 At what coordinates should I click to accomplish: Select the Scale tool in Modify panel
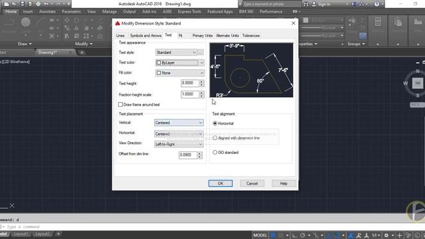tap(77, 36)
